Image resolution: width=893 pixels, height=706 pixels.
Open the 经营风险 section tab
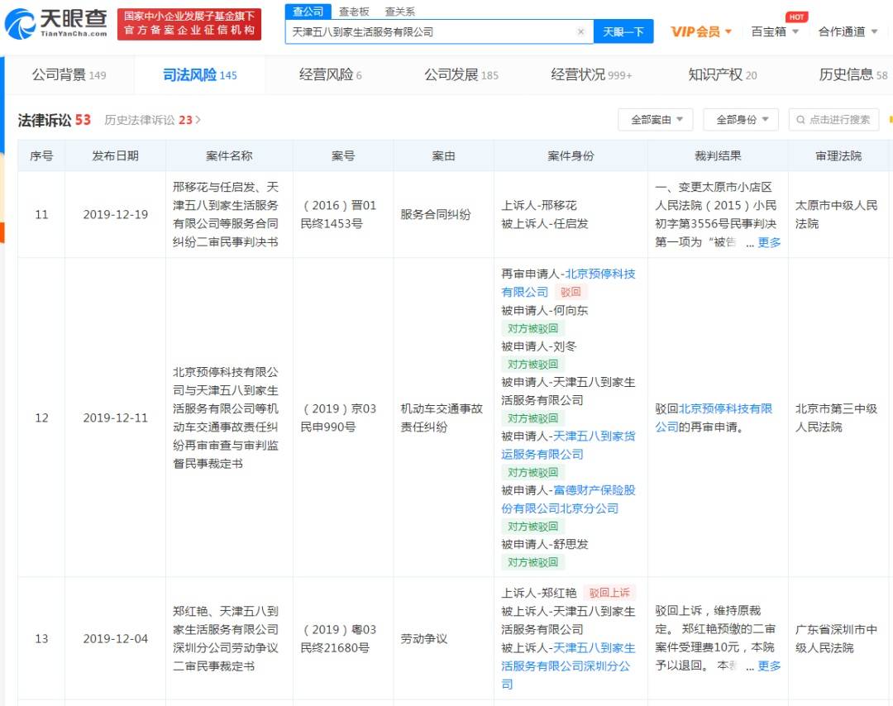326,74
